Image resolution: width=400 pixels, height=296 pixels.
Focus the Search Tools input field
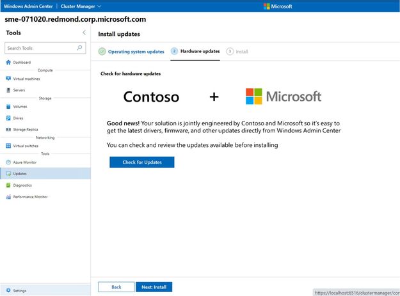[45, 48]
